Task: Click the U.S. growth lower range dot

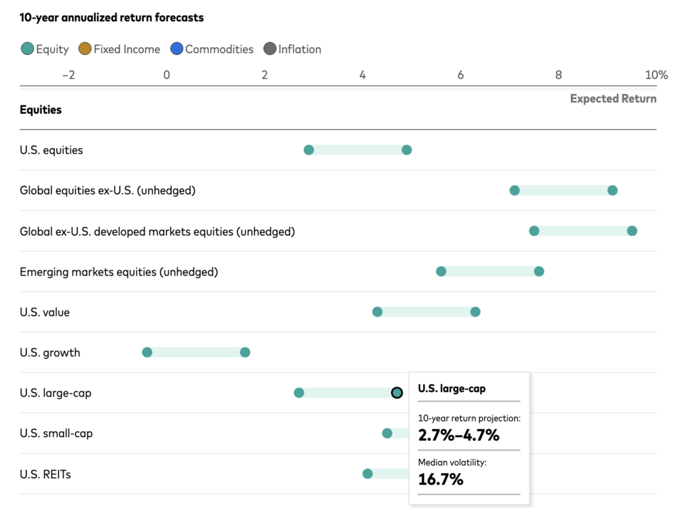Action: [x=147, y=352]
